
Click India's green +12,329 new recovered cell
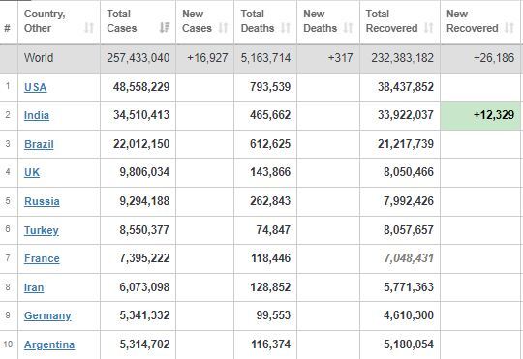[480, 116]
